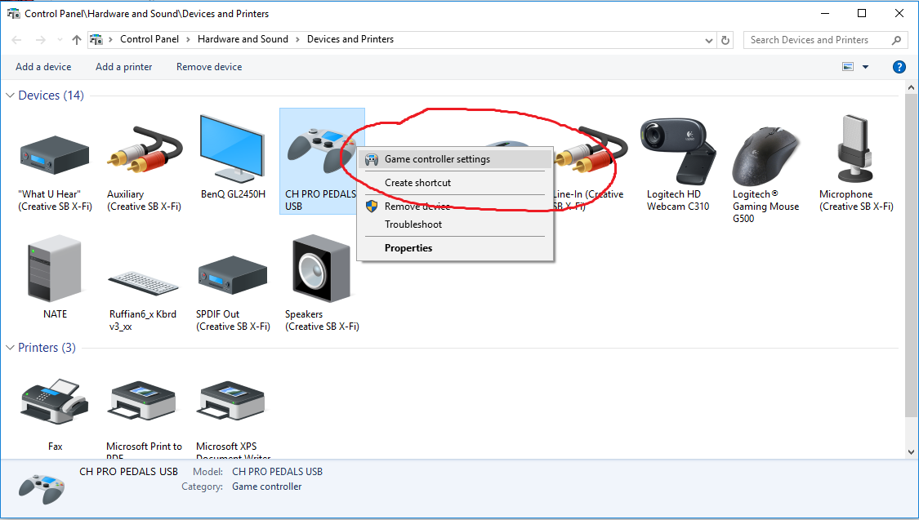The height and width of the screenshot is (520, 919).
Task: Select the Speakers device icon
Action: [x=320, y=269]
